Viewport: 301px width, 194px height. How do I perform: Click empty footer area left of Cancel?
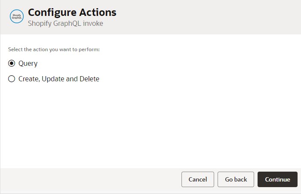pyautogui.click(x=86, y=179)
